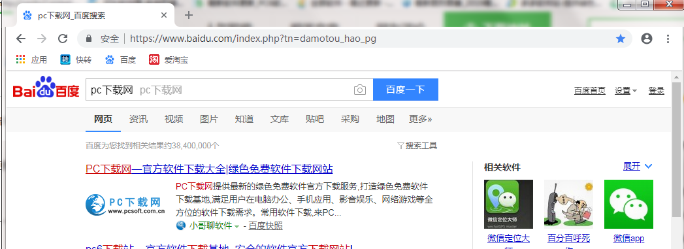Open 搜索工具 filter
This screenshot has width=684, height=249.
(x=417, y=146)
